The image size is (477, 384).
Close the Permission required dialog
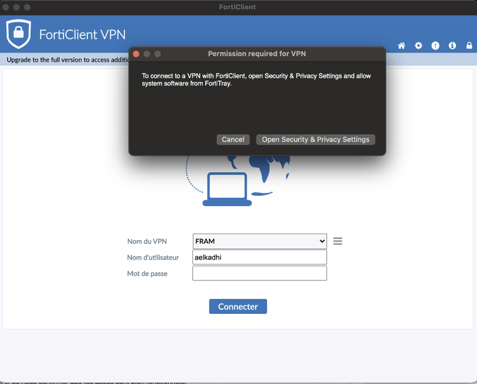pyautogui.click(x=136, y=54)
